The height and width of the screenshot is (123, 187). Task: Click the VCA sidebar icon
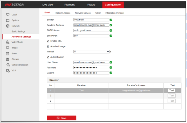8,70
